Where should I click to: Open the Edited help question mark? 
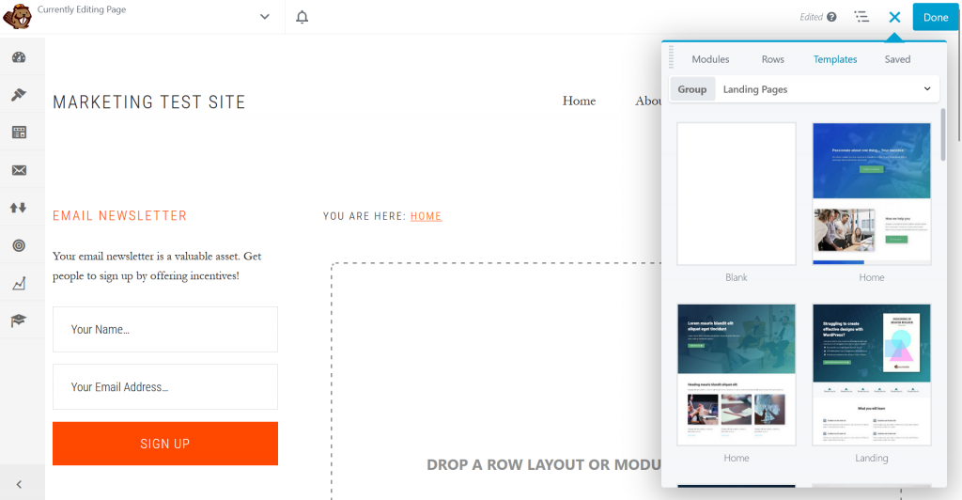tap(831, 17)
